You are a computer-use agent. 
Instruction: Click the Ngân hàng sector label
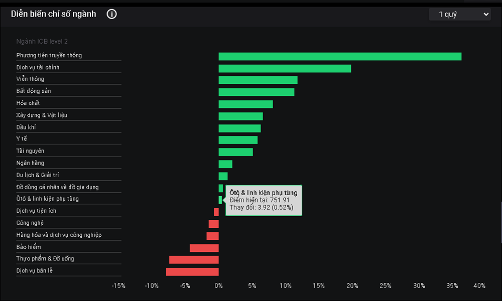coord(30,163)
